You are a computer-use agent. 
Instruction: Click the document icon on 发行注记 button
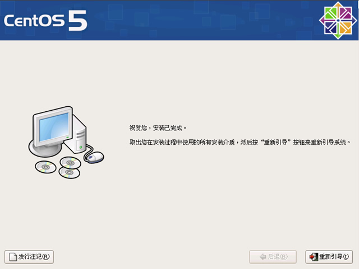tap(13, 257)
